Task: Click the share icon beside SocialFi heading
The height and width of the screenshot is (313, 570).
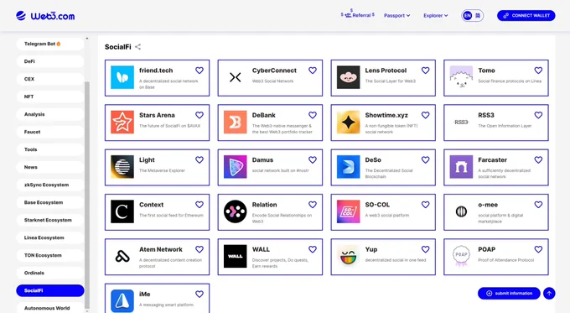Action: tap(137, 47)
